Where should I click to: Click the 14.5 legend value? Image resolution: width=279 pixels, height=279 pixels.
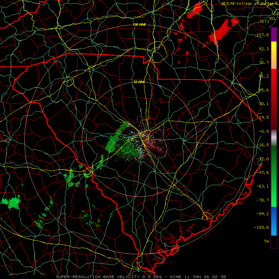coord(264,117)
